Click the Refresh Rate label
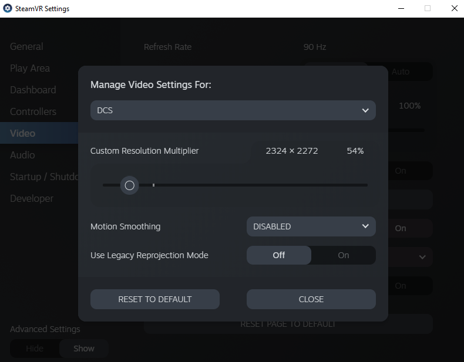 [167, 47]
